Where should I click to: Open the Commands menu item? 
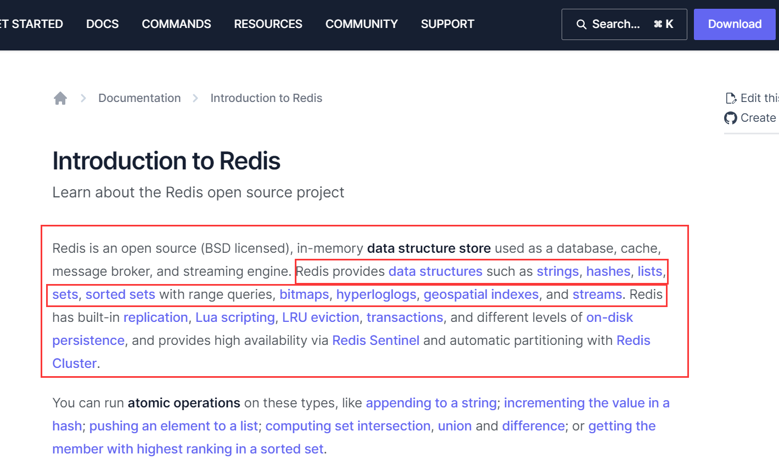click(176, 24)
